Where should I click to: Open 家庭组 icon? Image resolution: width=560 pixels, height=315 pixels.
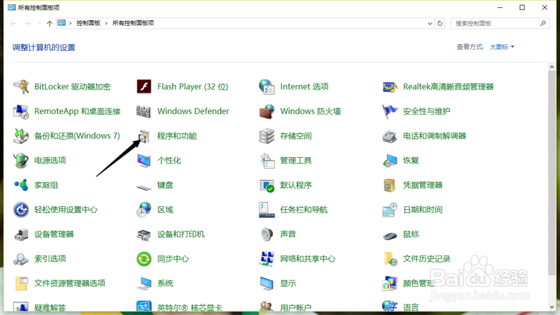tap(21, 185)
